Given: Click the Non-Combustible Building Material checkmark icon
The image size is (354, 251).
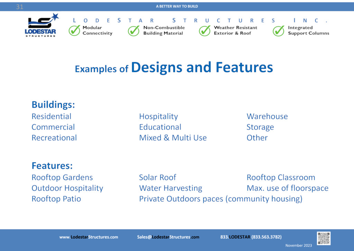Looking at the screenshot, I should [x=134, y=31].
